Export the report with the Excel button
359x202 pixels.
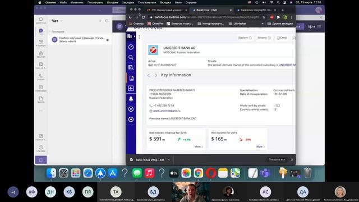(282, 38)
